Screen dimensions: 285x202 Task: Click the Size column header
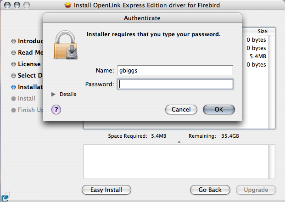(x=262, y=32)
